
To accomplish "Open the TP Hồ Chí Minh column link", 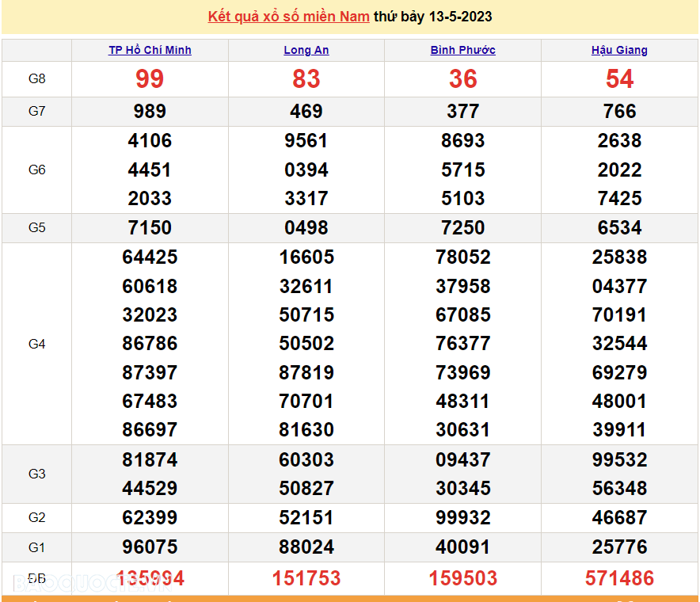I will tap(150, 50).
